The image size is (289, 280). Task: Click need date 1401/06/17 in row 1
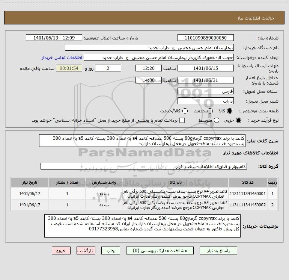tap(30, 194)
